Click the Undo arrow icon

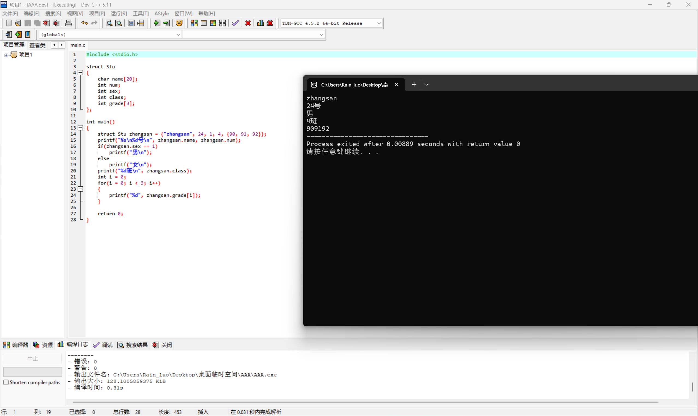[84, 23]
